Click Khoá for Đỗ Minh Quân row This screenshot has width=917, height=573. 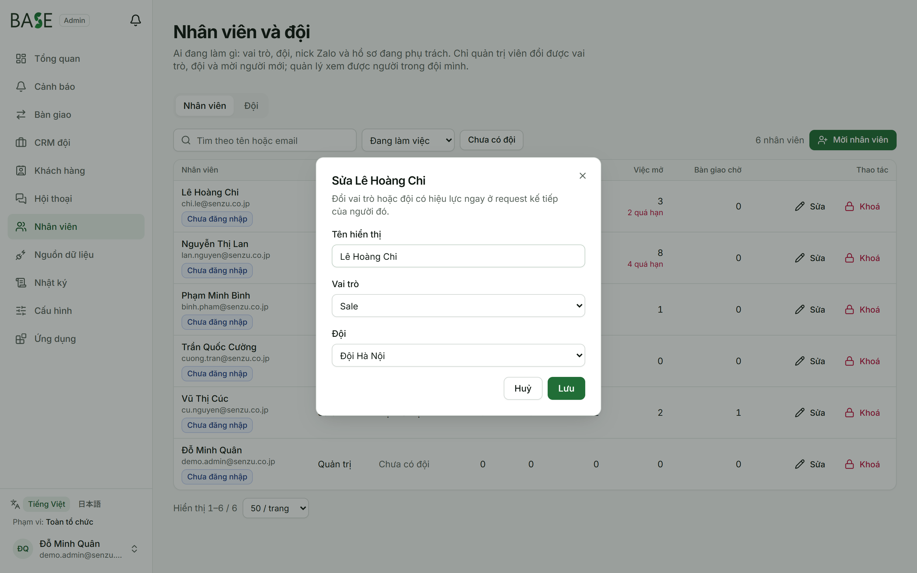(862, 464)
